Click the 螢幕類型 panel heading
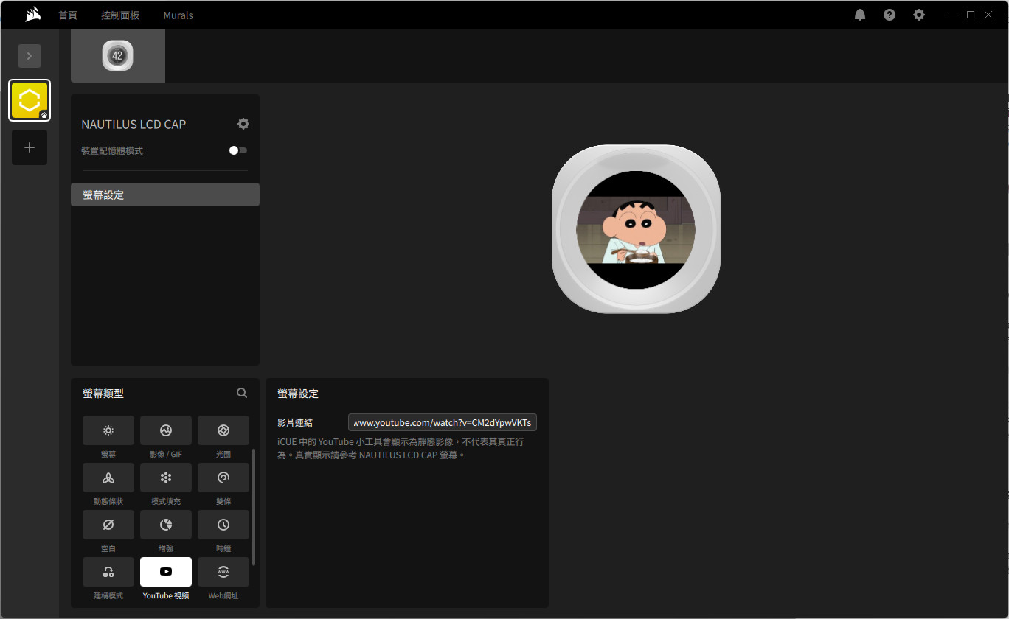The width and height of the screenshot is (1009, 619). pos(103,394)
